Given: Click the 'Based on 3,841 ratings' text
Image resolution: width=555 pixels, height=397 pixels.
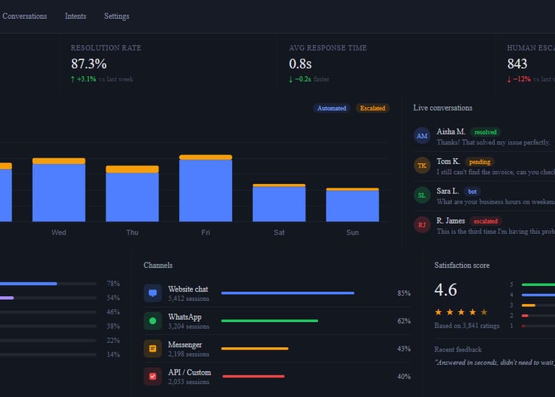Looking at the screenshot, I should pyautogui.click(x=467, y=326).
